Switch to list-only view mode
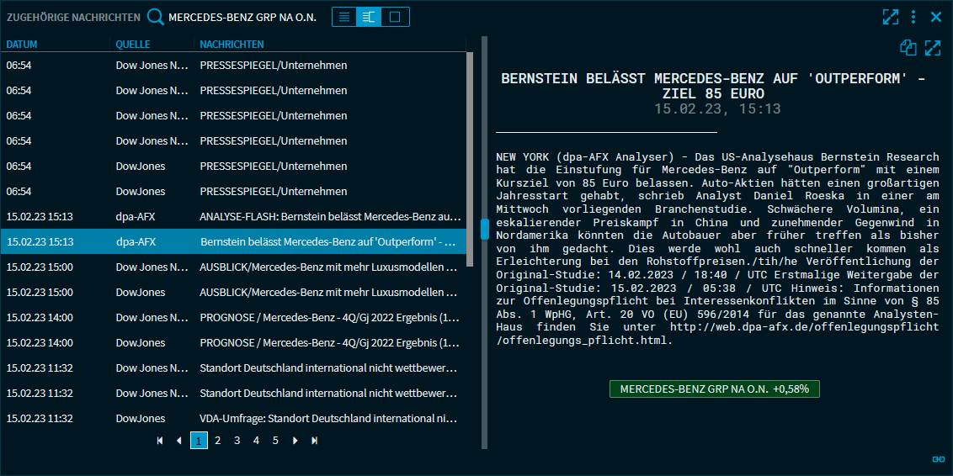The image size is (953, 476). [344, 17]
